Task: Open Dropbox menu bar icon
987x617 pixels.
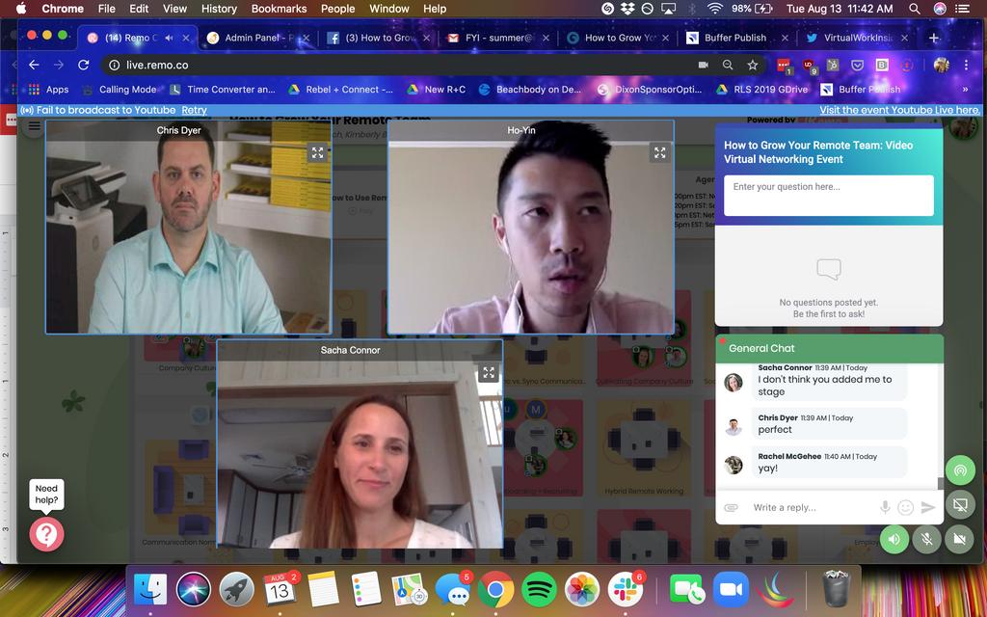Action: click(627, 9)
